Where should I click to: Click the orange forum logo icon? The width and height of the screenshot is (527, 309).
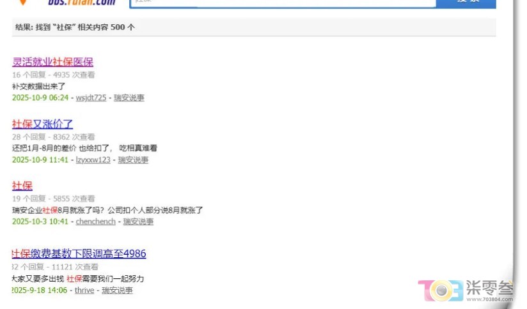point(24,3)
